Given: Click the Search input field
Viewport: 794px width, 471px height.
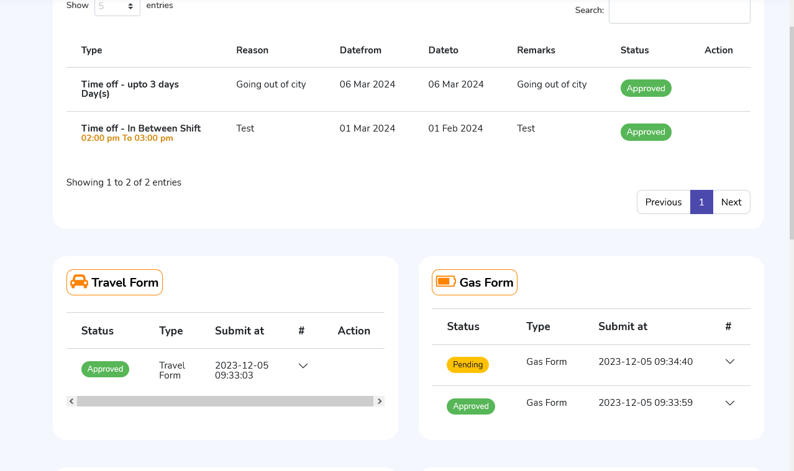Looking at the screenshot, I should click(679, 11).
